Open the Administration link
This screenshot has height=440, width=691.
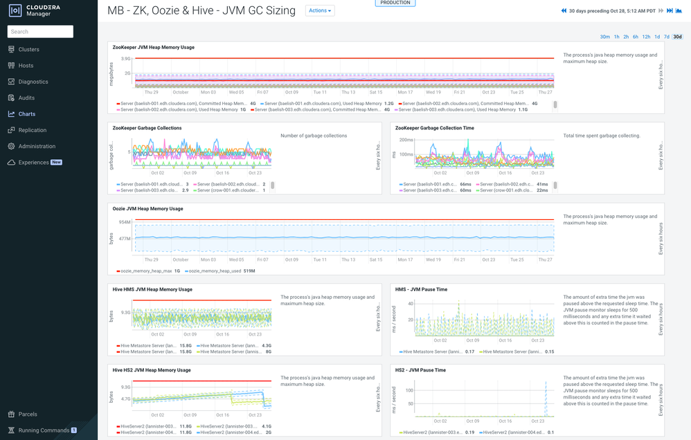37,146
